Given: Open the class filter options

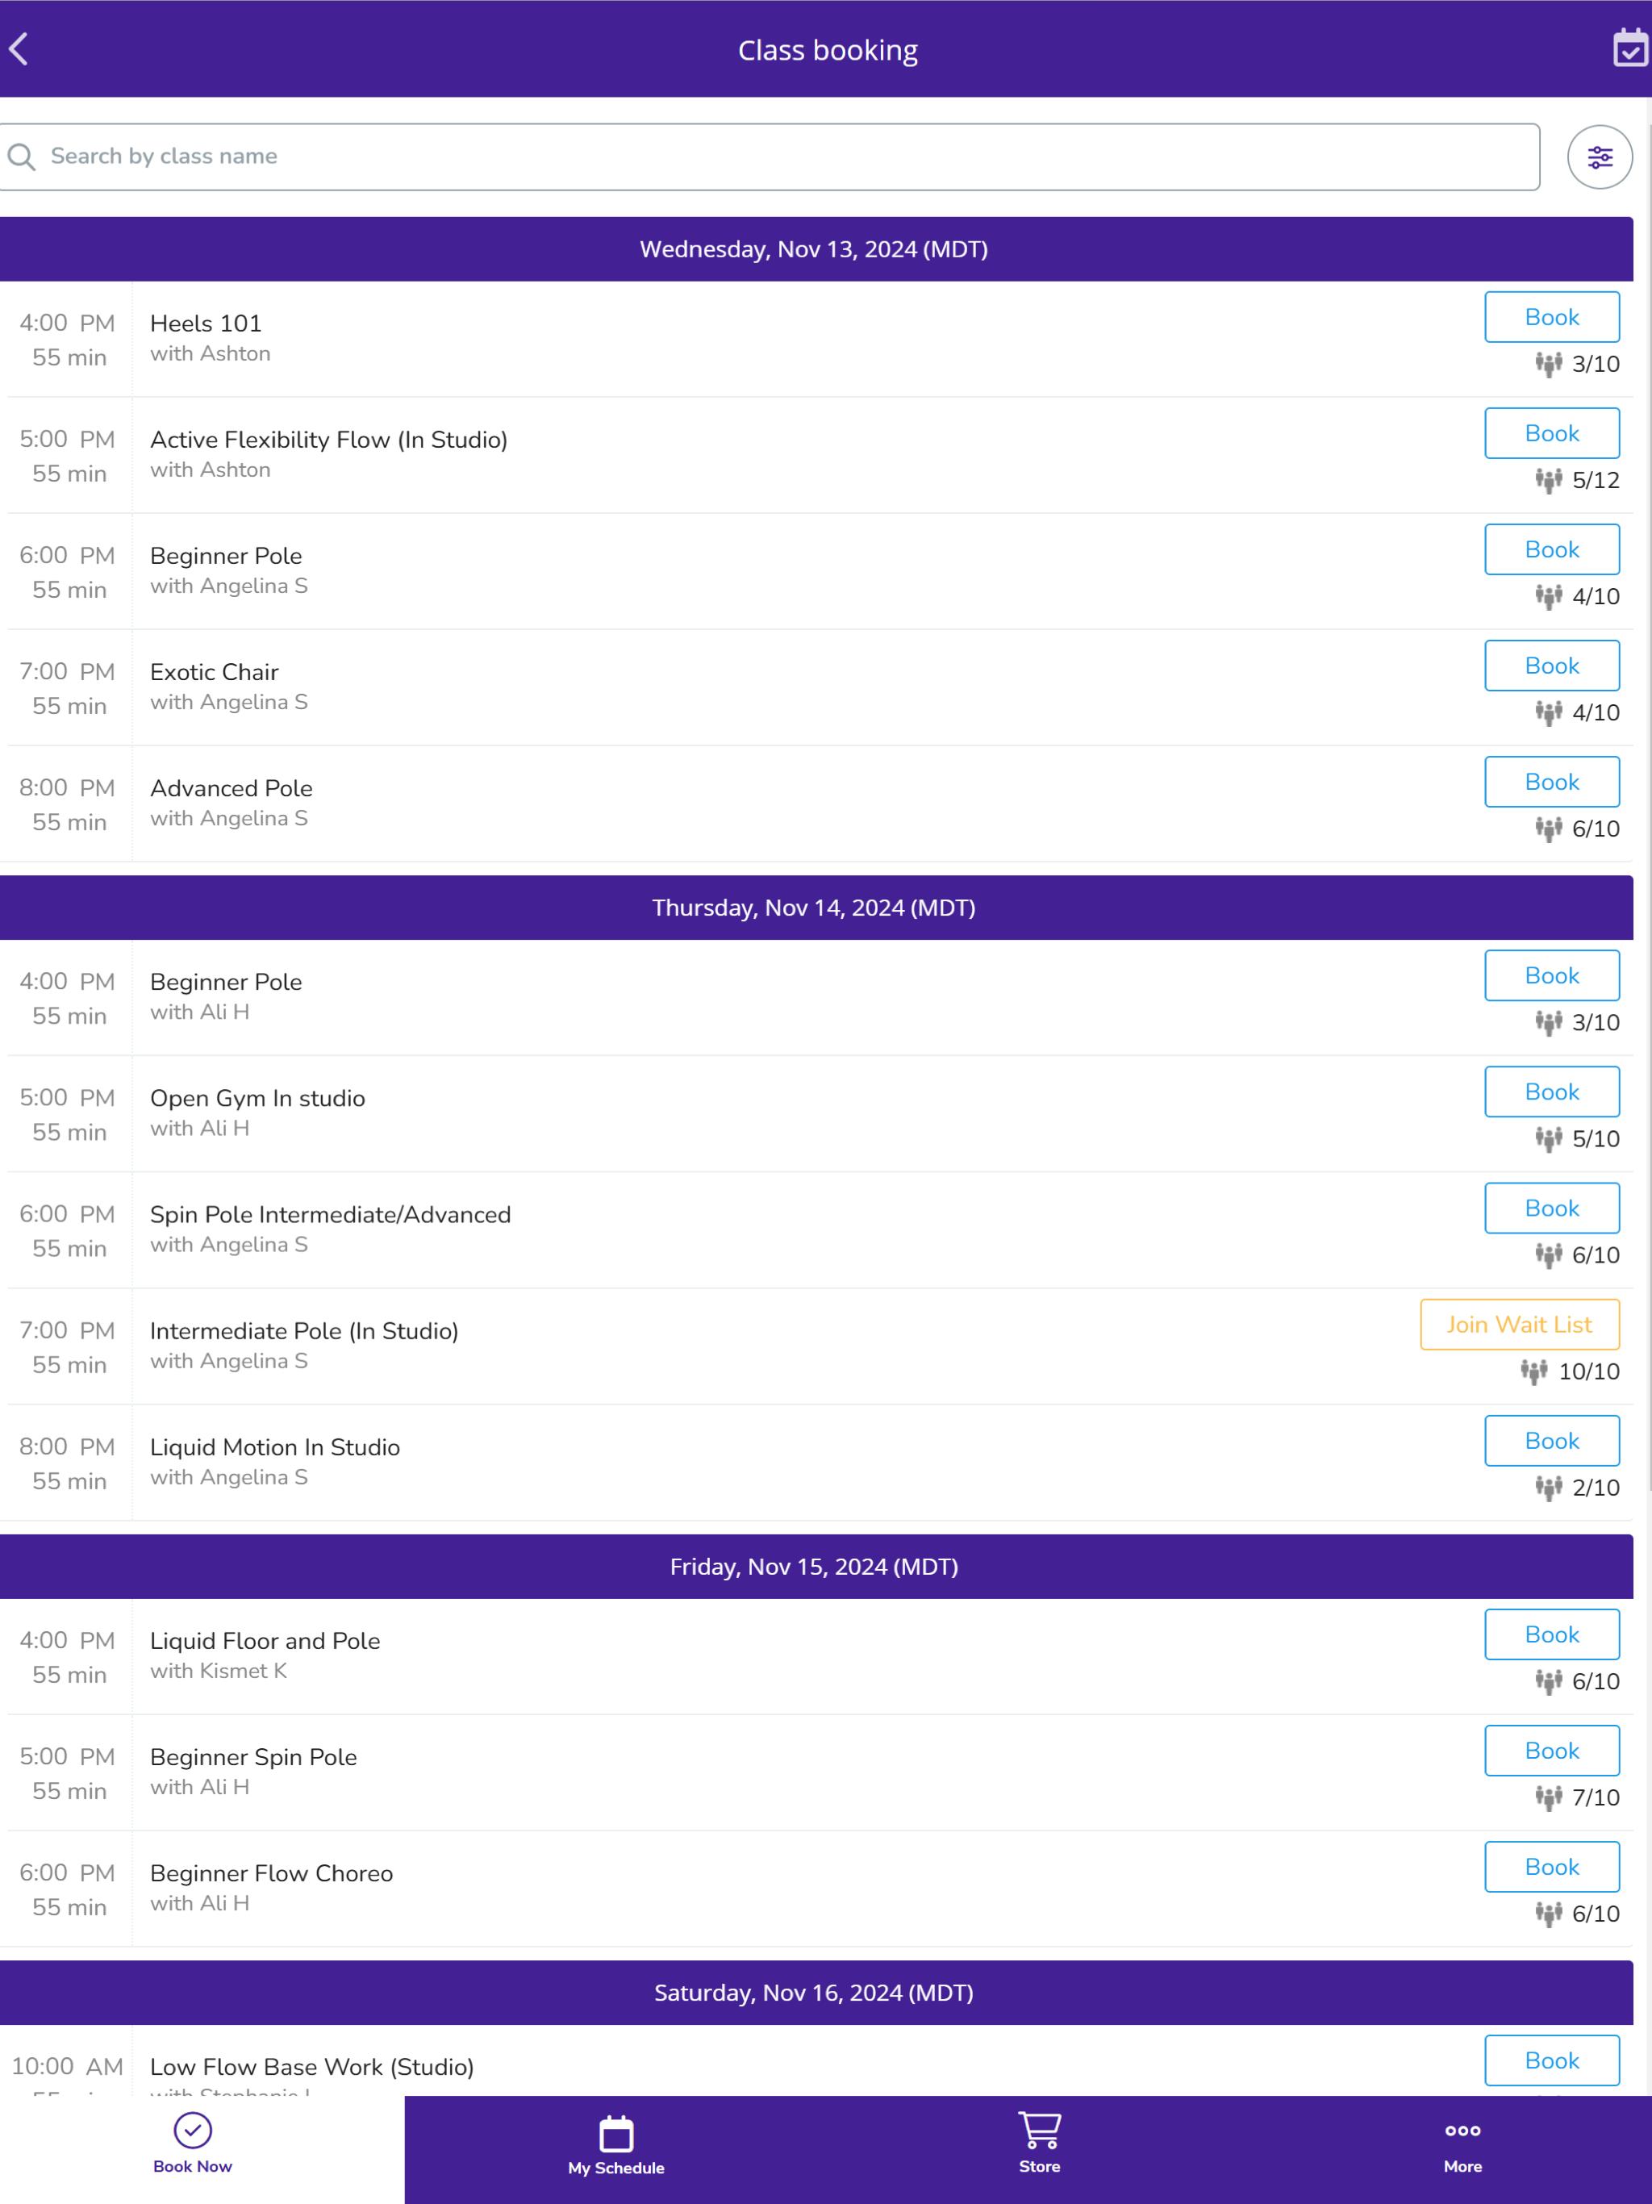Looking at the screenshot, I should [x=1600, y=157].
